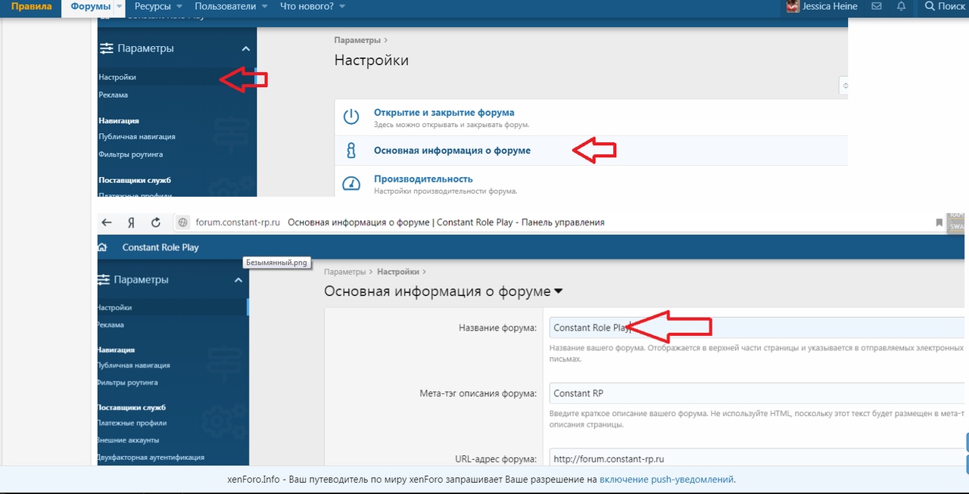The height and width of the screenshot is (494, 969).
Task: Click Jessica Heine's avatar picture
Action: click(x=793, y=7)
